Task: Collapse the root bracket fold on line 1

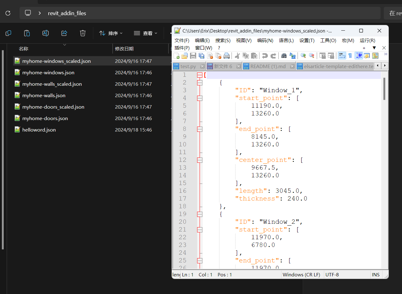Action: [200, 75]
